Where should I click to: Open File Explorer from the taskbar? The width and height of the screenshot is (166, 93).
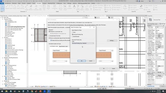click(x=6, y=91)
